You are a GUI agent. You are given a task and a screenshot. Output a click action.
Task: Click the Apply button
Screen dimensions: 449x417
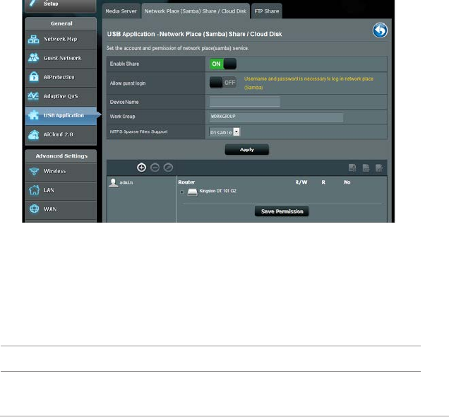247,150
